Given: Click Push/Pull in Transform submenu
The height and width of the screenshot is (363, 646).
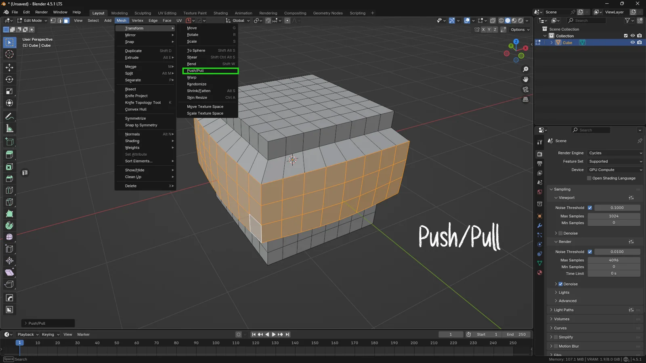Looking at the screenshot, I should click(210, 71).
